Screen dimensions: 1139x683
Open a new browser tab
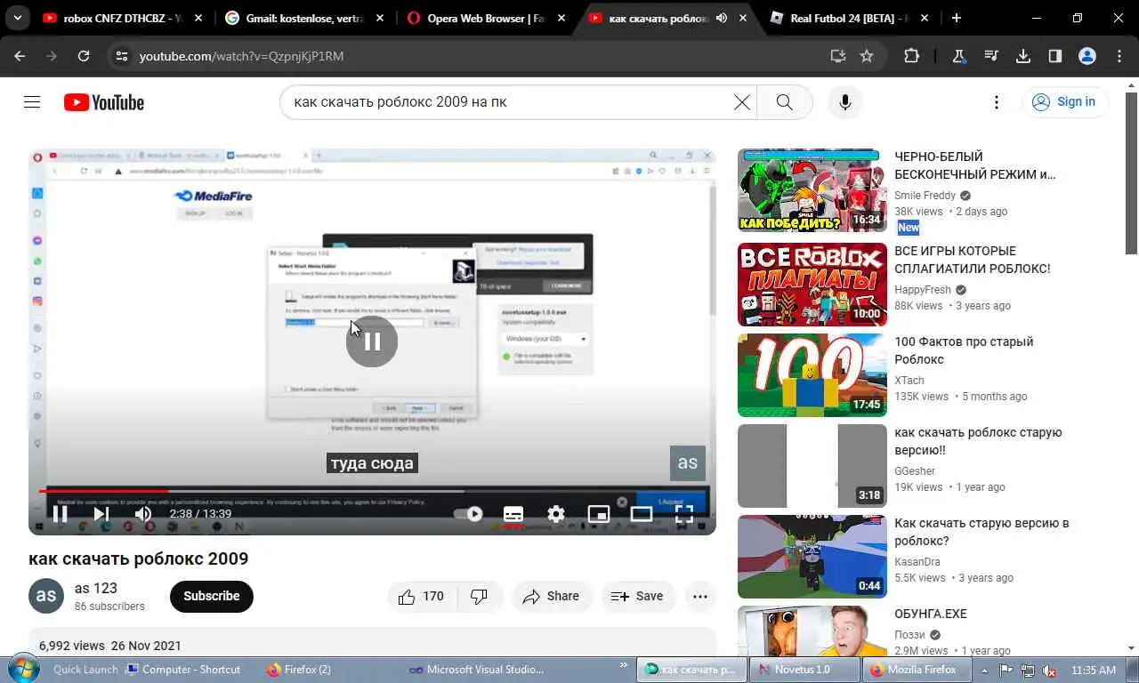(x=957, y=18)
